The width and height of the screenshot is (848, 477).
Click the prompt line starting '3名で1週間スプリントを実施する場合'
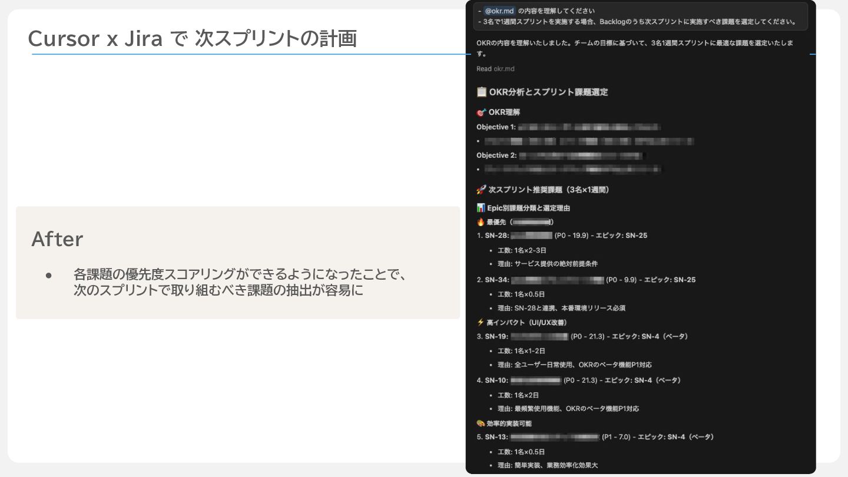640,22
